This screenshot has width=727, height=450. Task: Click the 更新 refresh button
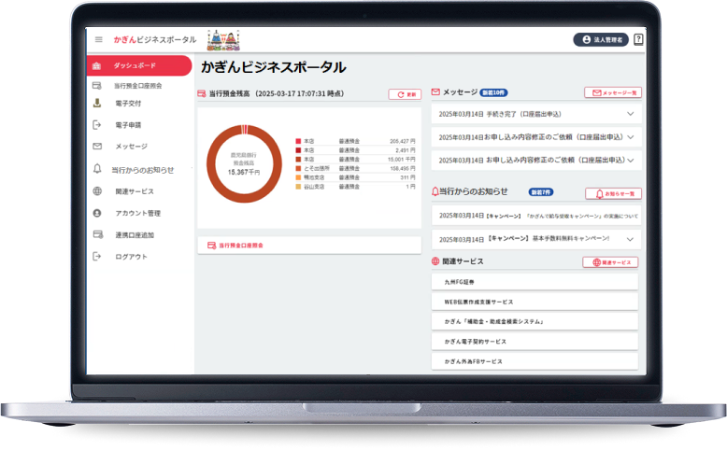[405, 94]
